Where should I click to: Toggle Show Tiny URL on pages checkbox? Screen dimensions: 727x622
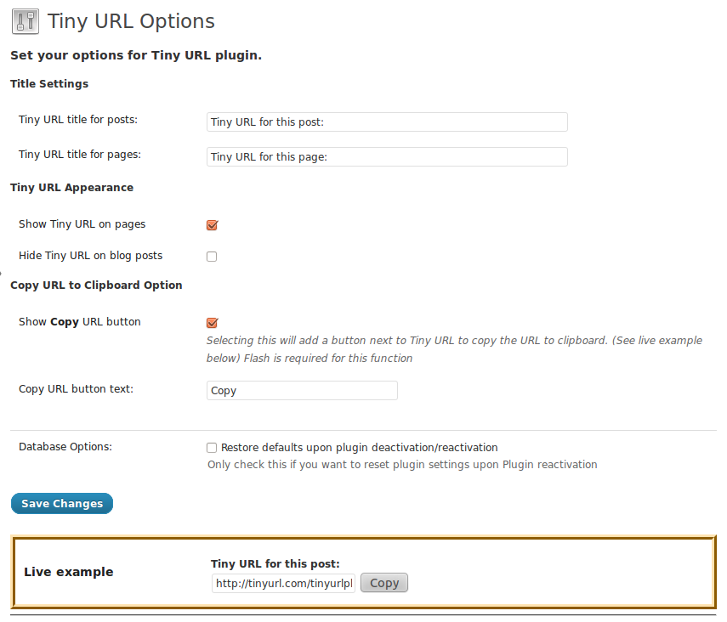(x=212, y=225)
